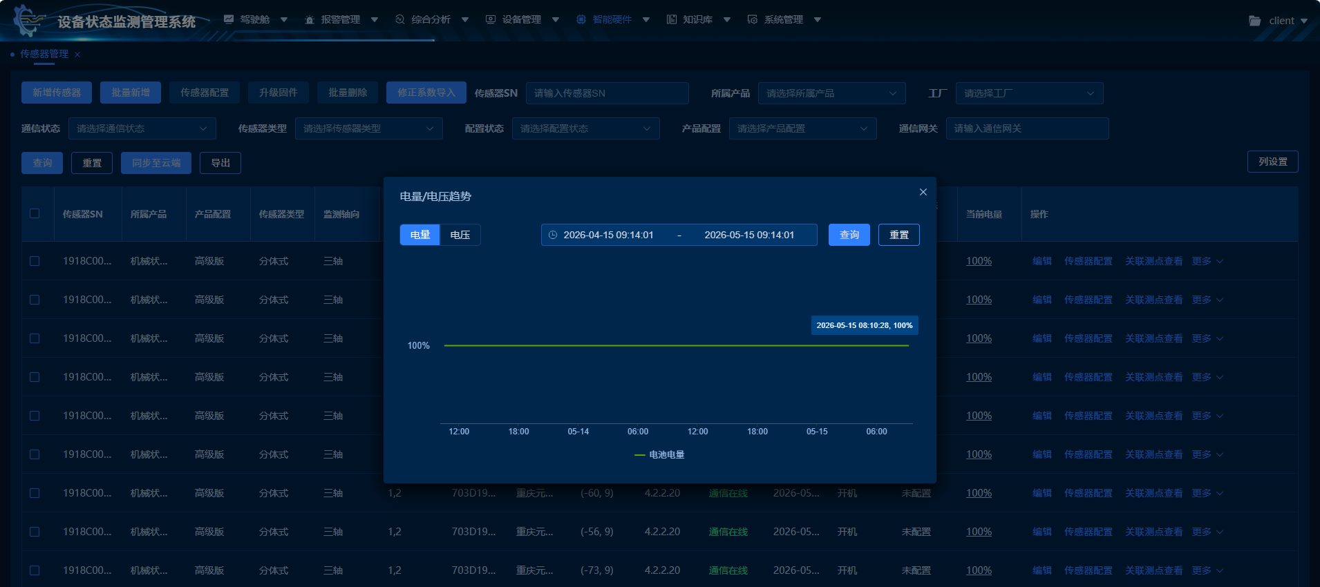Toggle the select-all checkbox in table header
1320x587 pixels.
tap(35, 213)
